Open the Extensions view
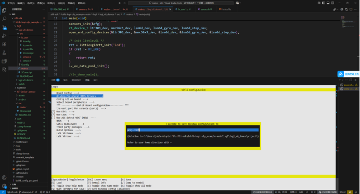Image resolution: width=360 pixels, height=194 pixels. 4,44
